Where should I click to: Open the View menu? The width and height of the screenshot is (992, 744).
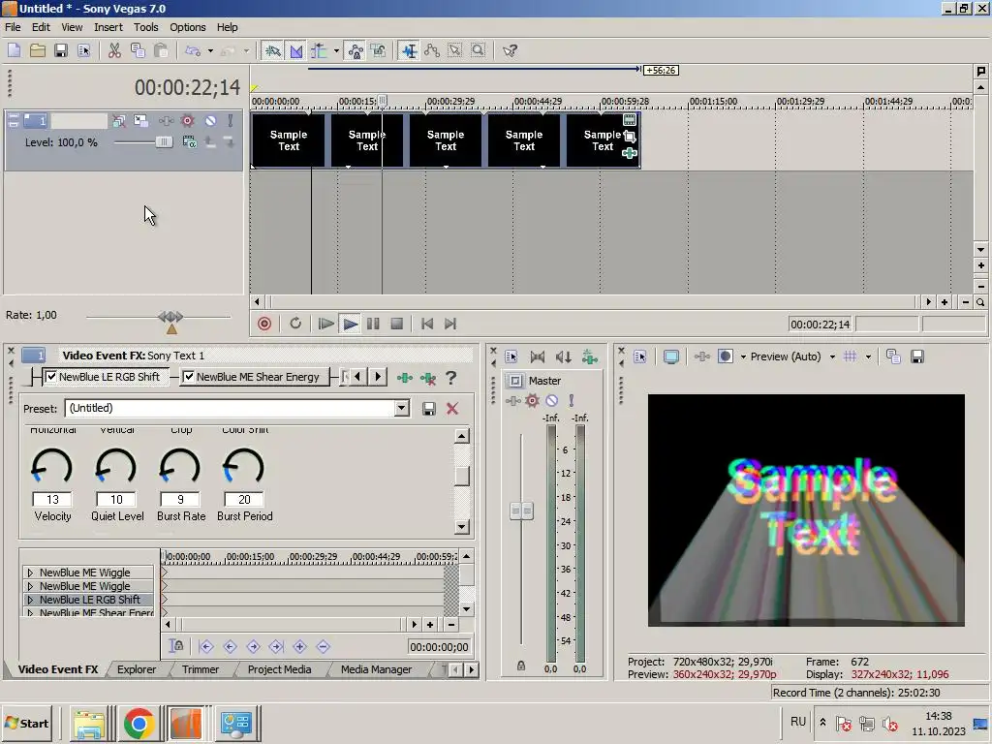(72, 27)
